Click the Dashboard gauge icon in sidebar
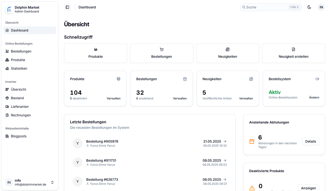This screenshot has width=328, height=191. tap(7, 30)
